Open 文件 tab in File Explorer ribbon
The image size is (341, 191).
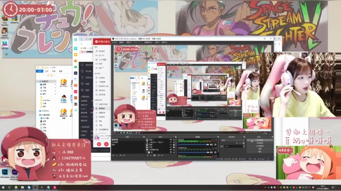point(40,71)
